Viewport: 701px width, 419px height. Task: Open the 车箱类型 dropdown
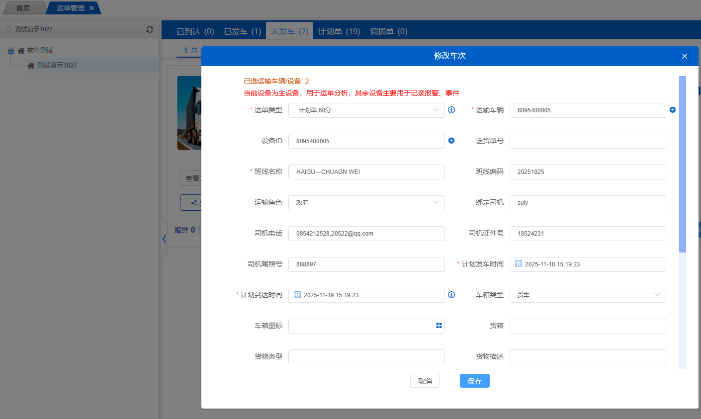click(588, 295)
